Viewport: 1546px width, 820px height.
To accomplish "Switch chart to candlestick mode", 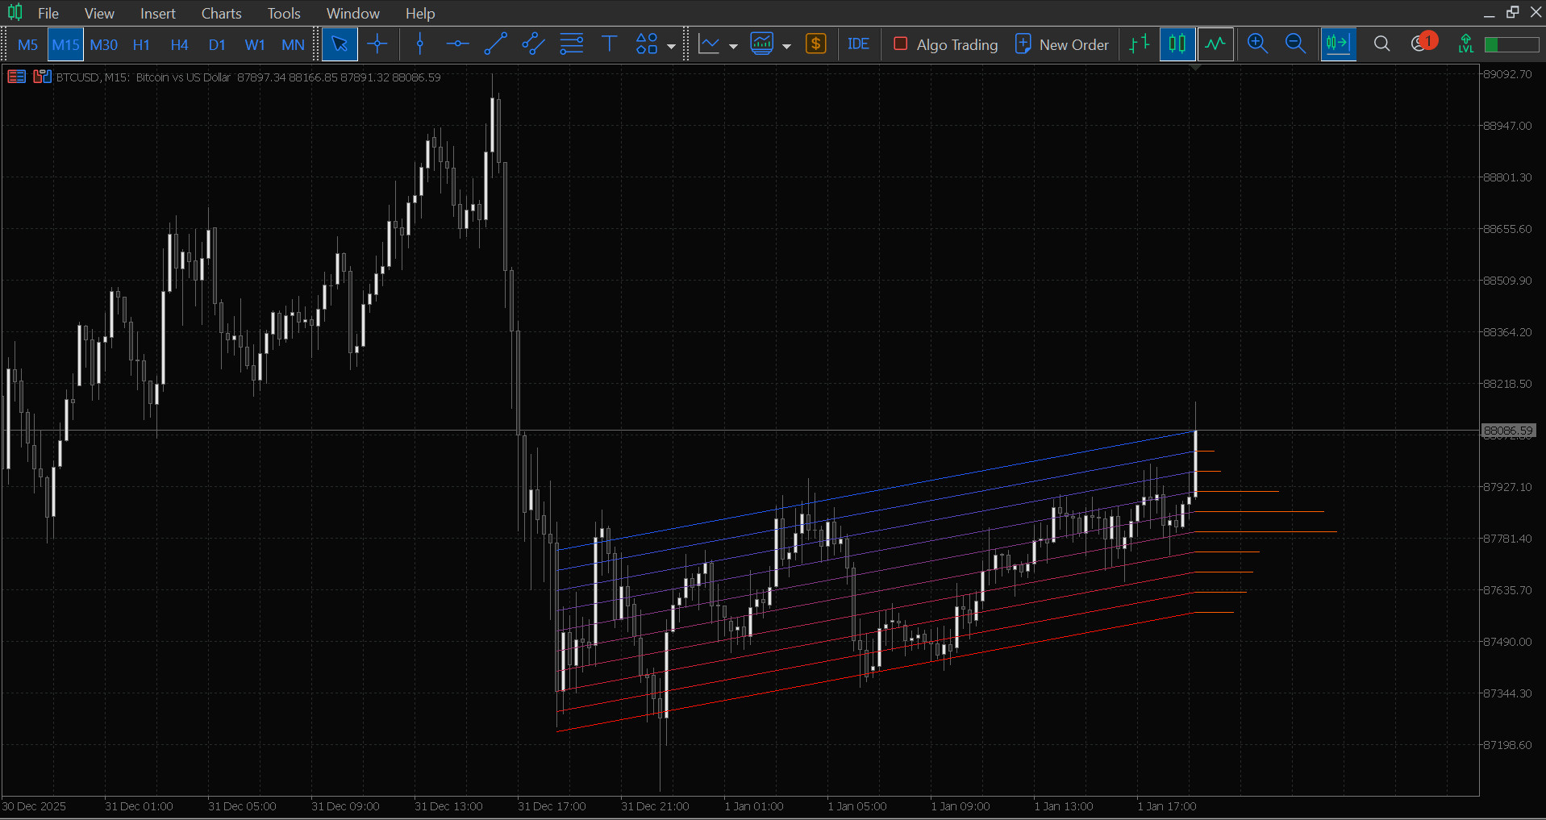I will click(1177, 44).
